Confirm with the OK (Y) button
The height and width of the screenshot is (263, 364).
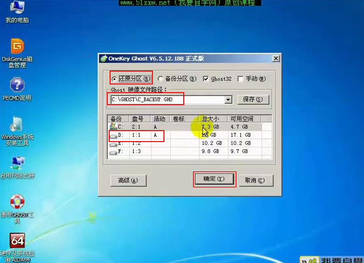click(x=214, y=179)
